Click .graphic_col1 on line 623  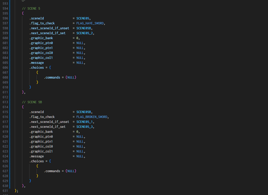tap(41, 152)
